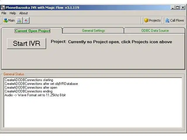The image size is (187, 140).
Task: Open the Projects toolbar button
Action: coord(152,20)
